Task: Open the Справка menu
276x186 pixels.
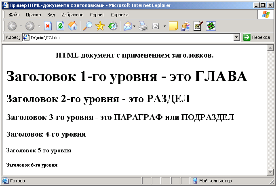Action: click(120, 15)
